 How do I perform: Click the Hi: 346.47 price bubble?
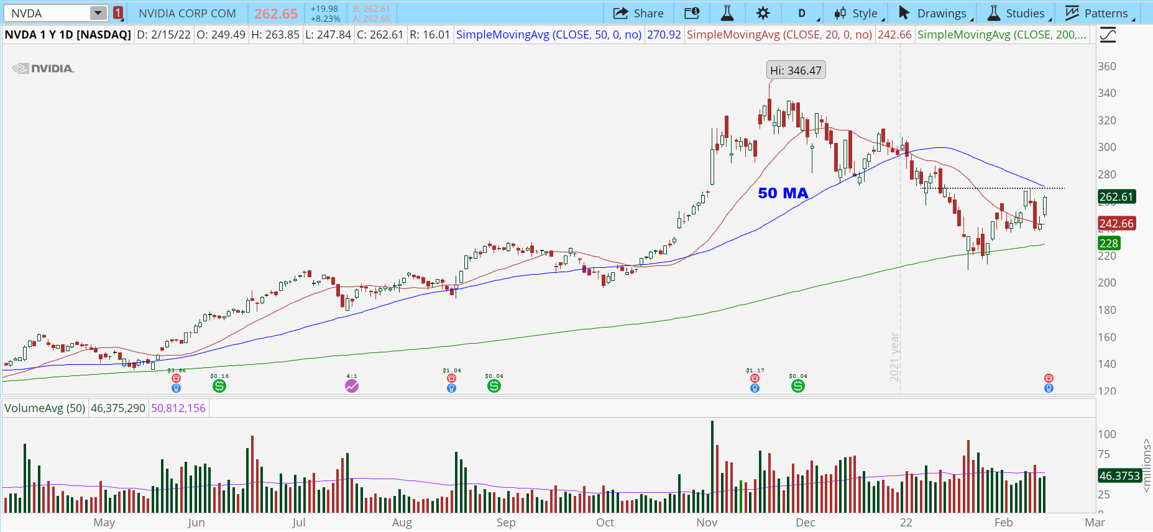point(796,70)
